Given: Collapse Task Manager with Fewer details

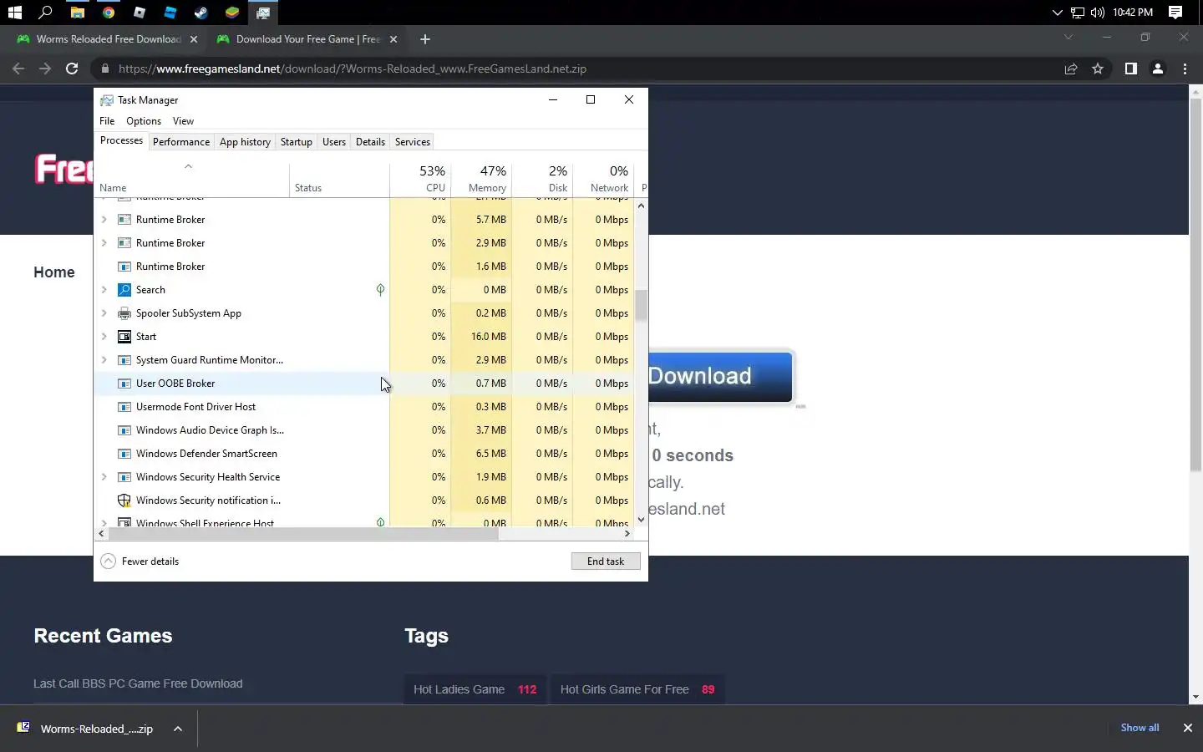Looking at the screenshot, I should click(140, 561).
